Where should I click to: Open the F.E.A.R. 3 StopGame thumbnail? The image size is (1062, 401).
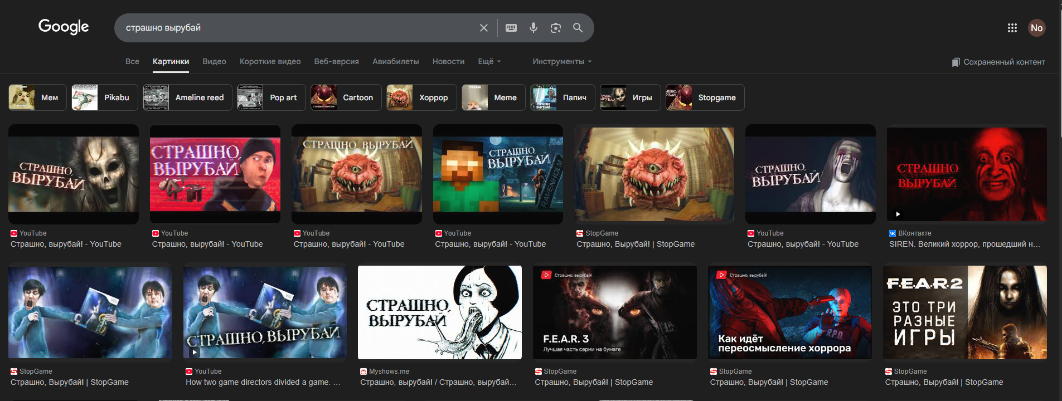click(x=614, y=312)
